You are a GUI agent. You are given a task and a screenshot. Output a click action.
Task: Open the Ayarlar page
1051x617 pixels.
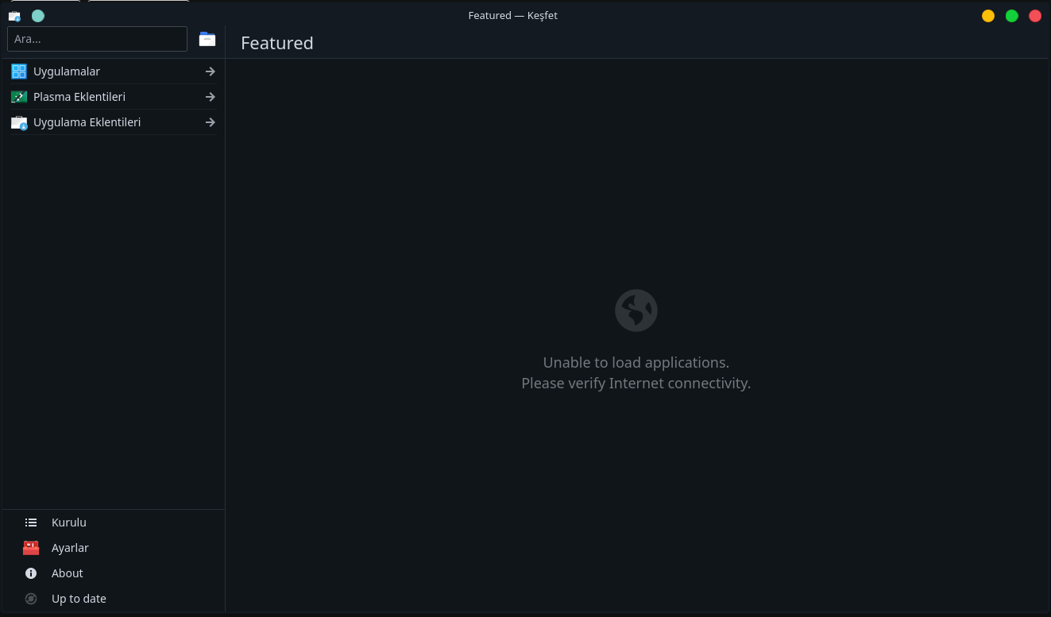point(70,548)
